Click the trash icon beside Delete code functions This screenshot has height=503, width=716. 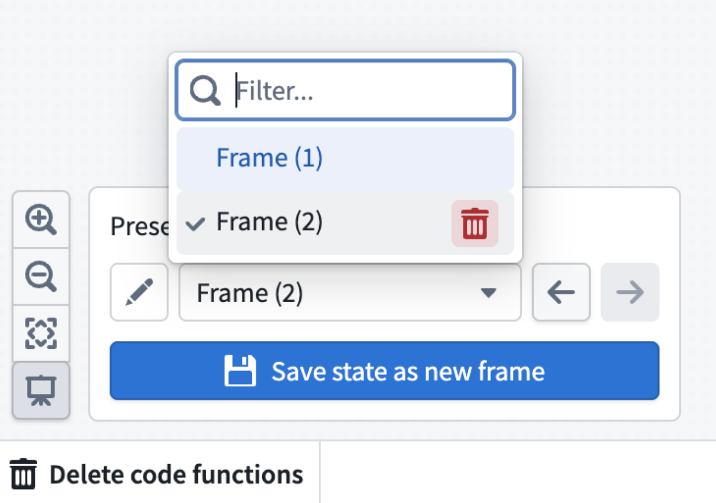click(x=23, y=474)
